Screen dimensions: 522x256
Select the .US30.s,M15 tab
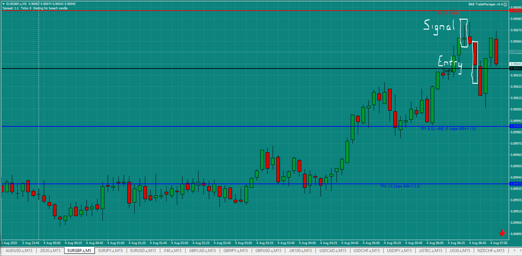460,251
